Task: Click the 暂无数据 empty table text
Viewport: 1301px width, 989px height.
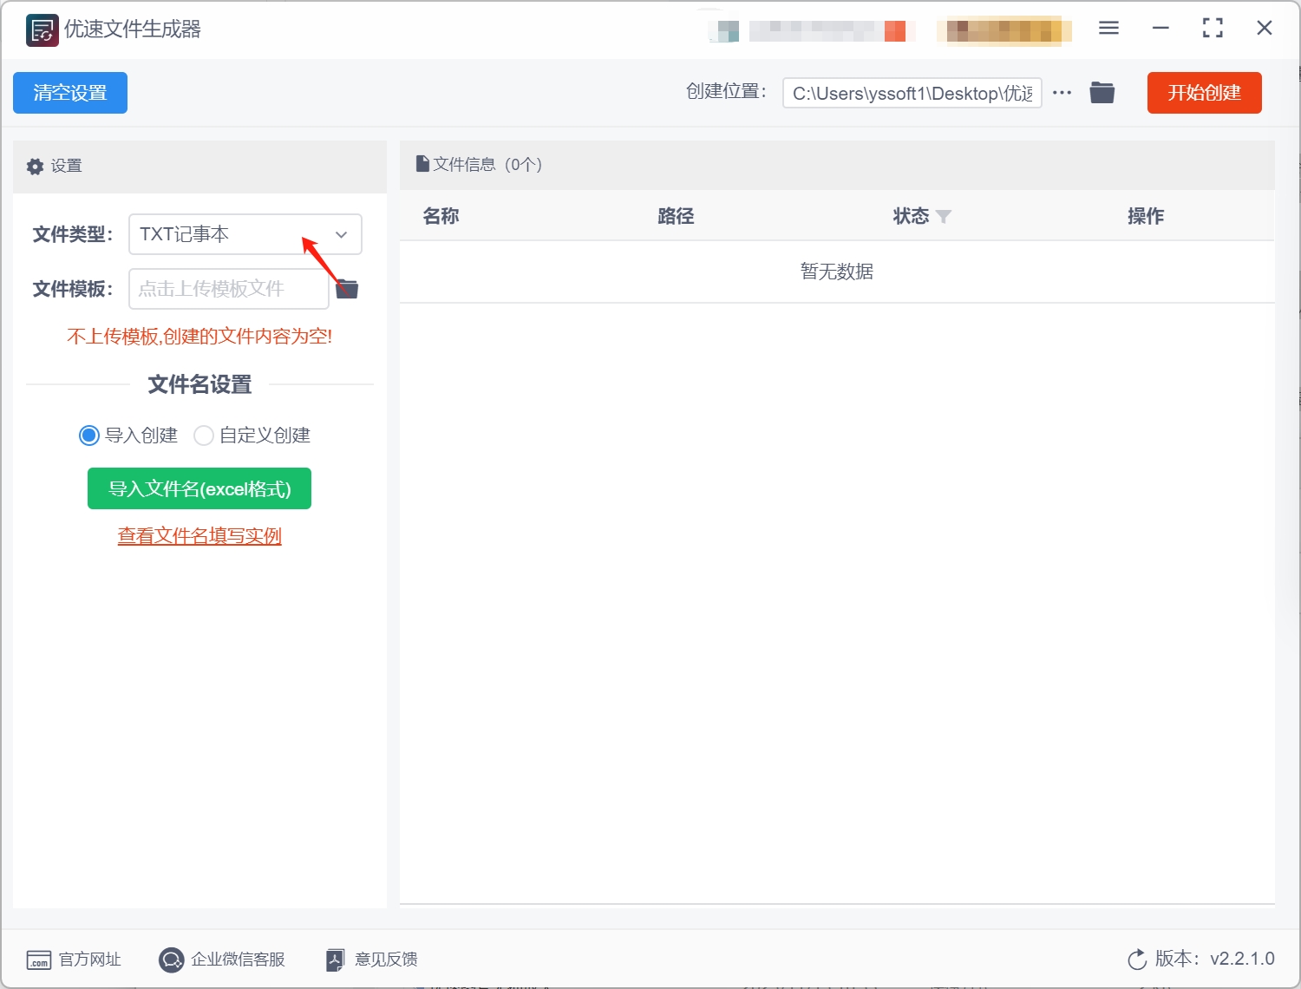Action: (837, 272)
